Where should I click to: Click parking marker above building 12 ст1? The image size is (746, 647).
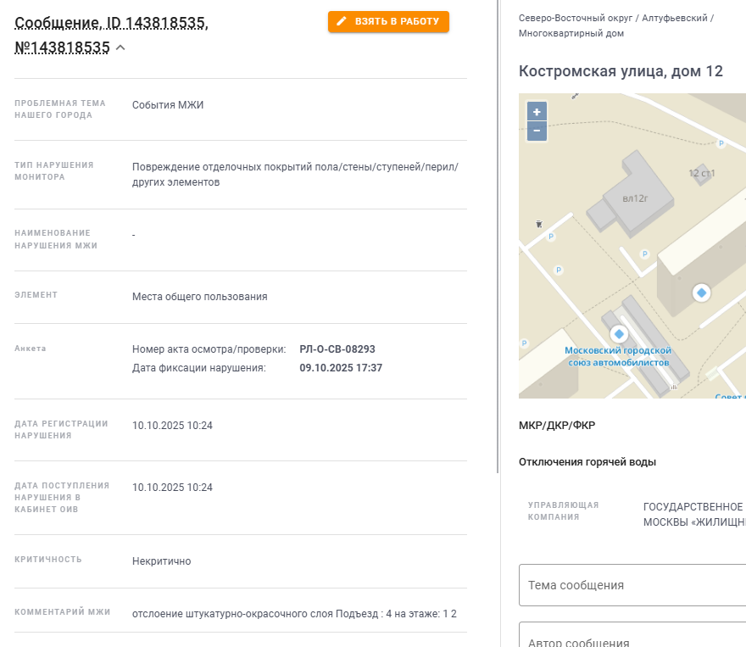pyautogui.click(x=721, y=144)
